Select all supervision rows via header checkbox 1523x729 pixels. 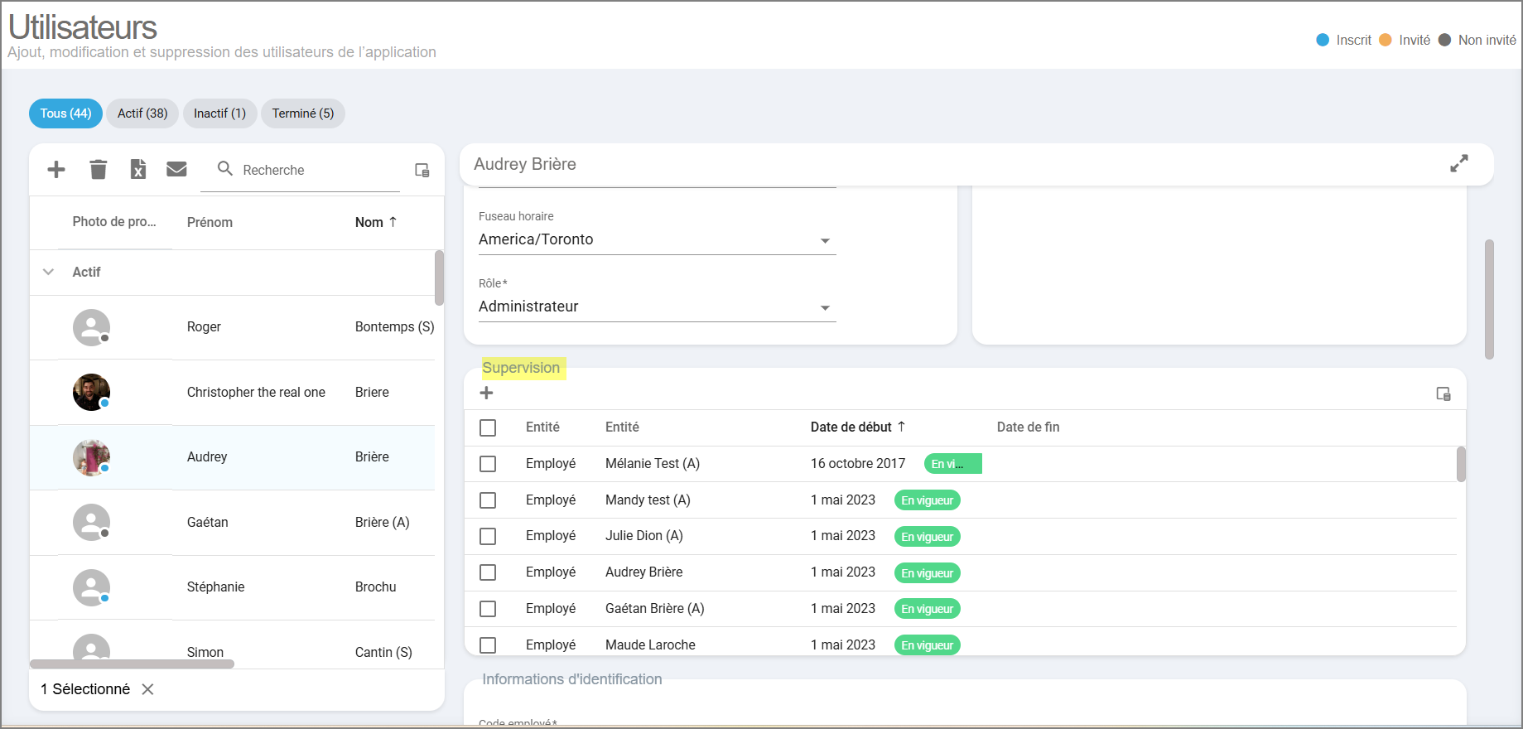click(x=488, y=427)
